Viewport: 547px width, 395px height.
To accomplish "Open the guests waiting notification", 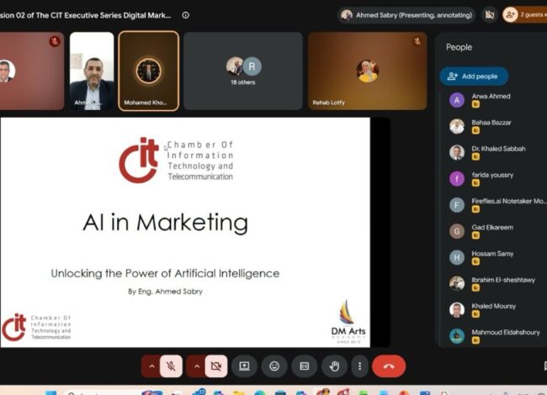I will point(524,14).
